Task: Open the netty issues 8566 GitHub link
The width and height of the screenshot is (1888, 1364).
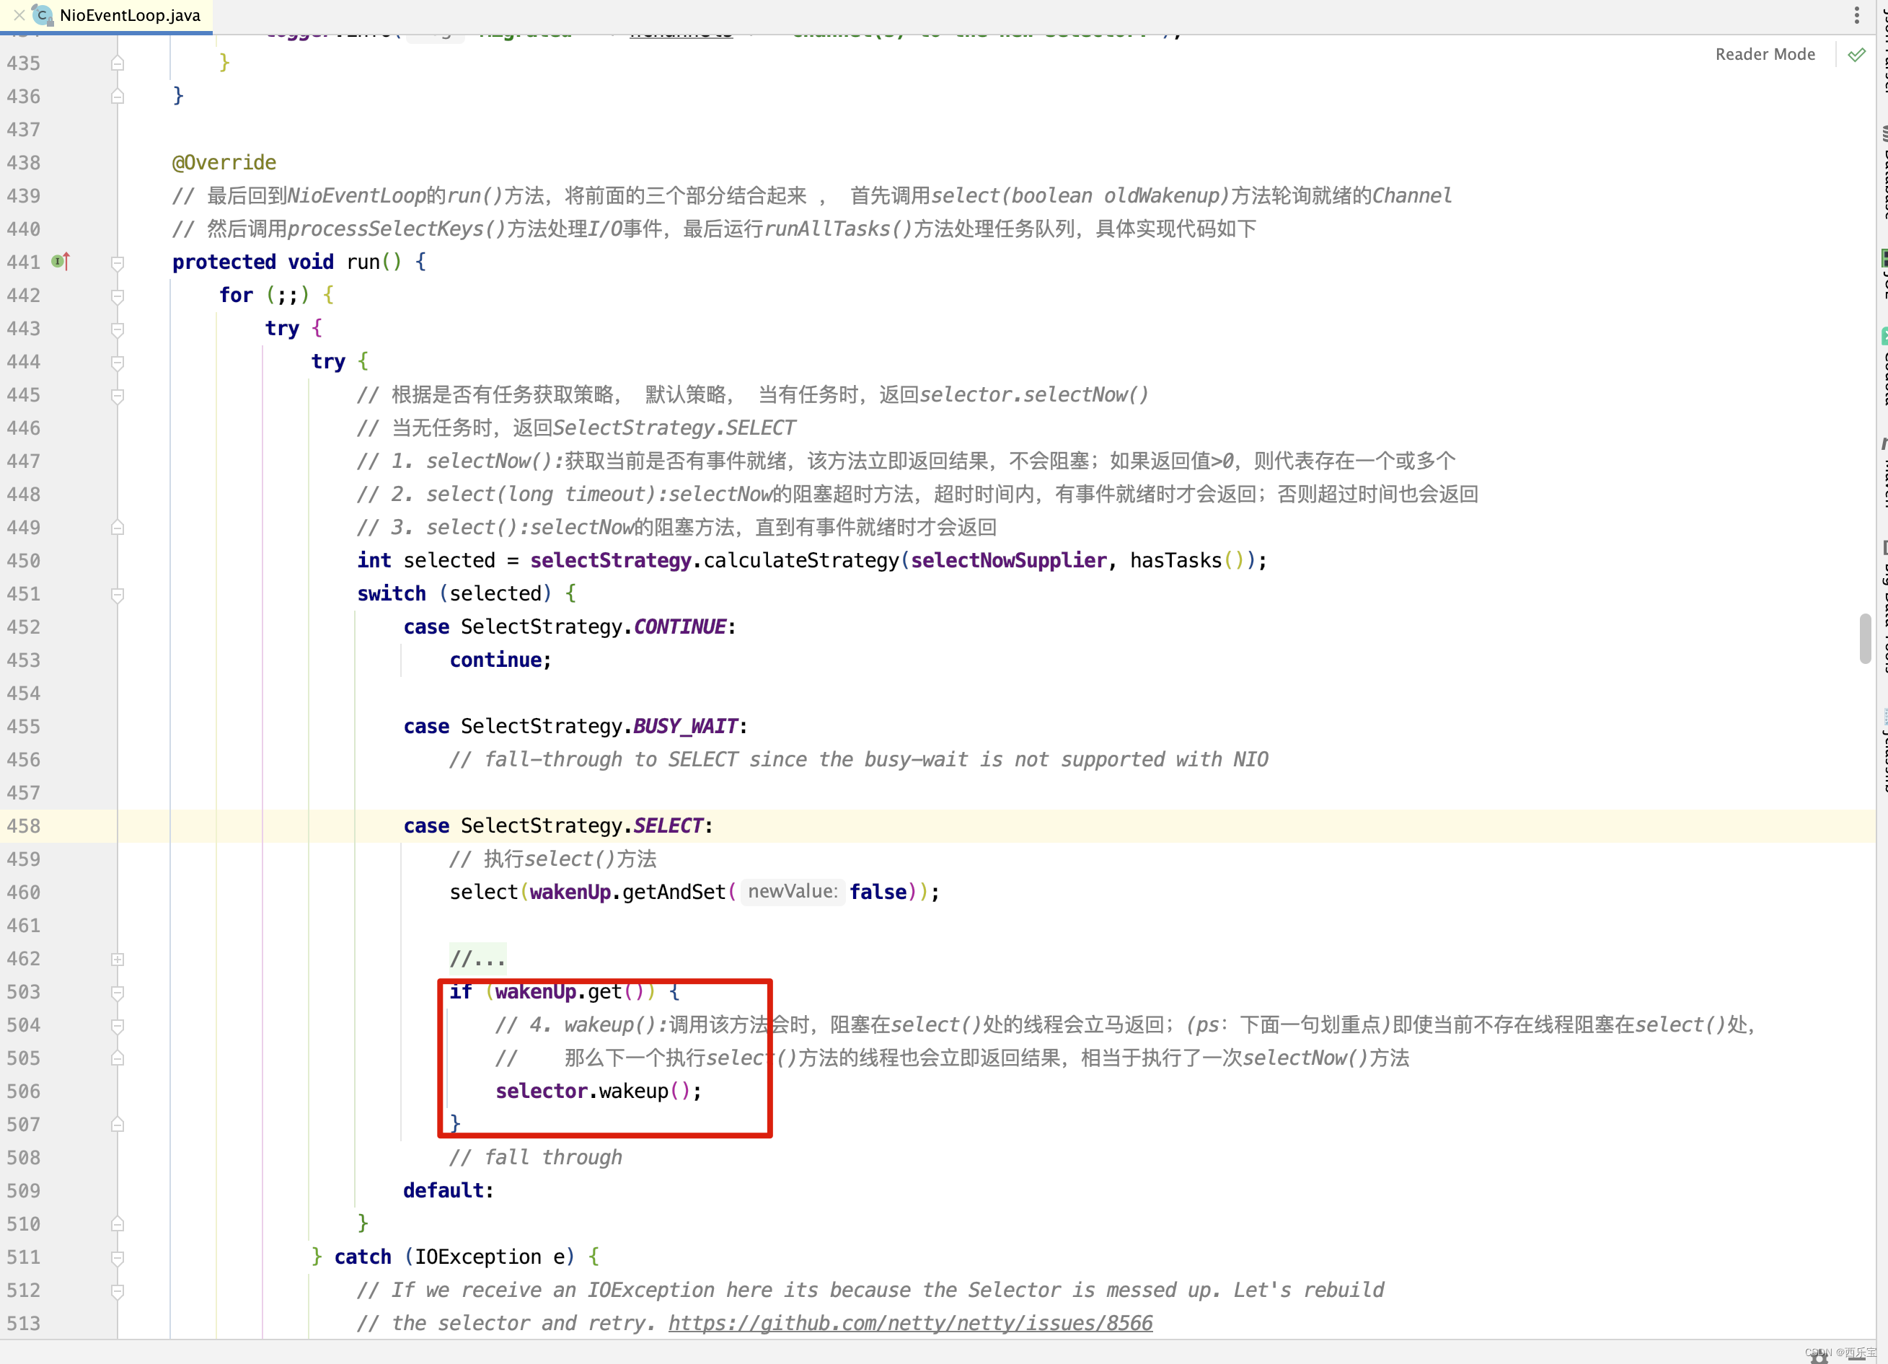Action: pos(910,1323)
